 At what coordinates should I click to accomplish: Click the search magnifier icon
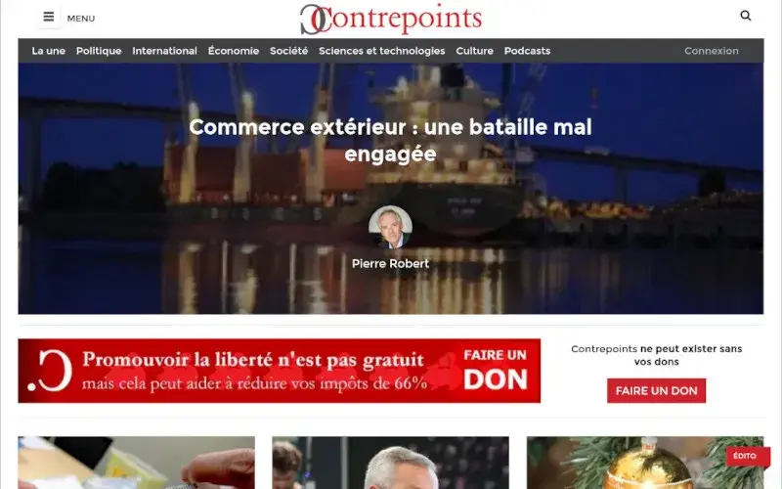point(746,16)
